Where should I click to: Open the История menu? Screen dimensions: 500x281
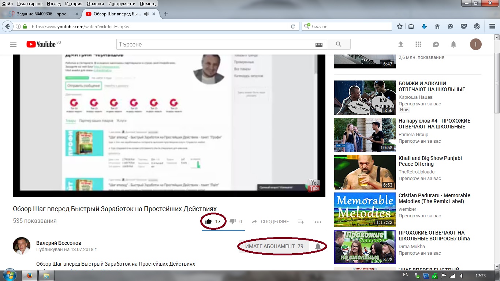(x=74, y=3)
